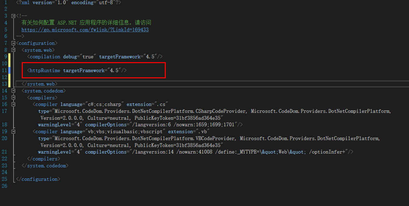Collapse the compilers element fold marker
This screenshot has width=409, height=206.
coord(12,97)
